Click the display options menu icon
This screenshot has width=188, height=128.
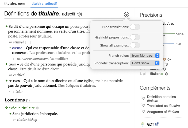pos(126,14)
